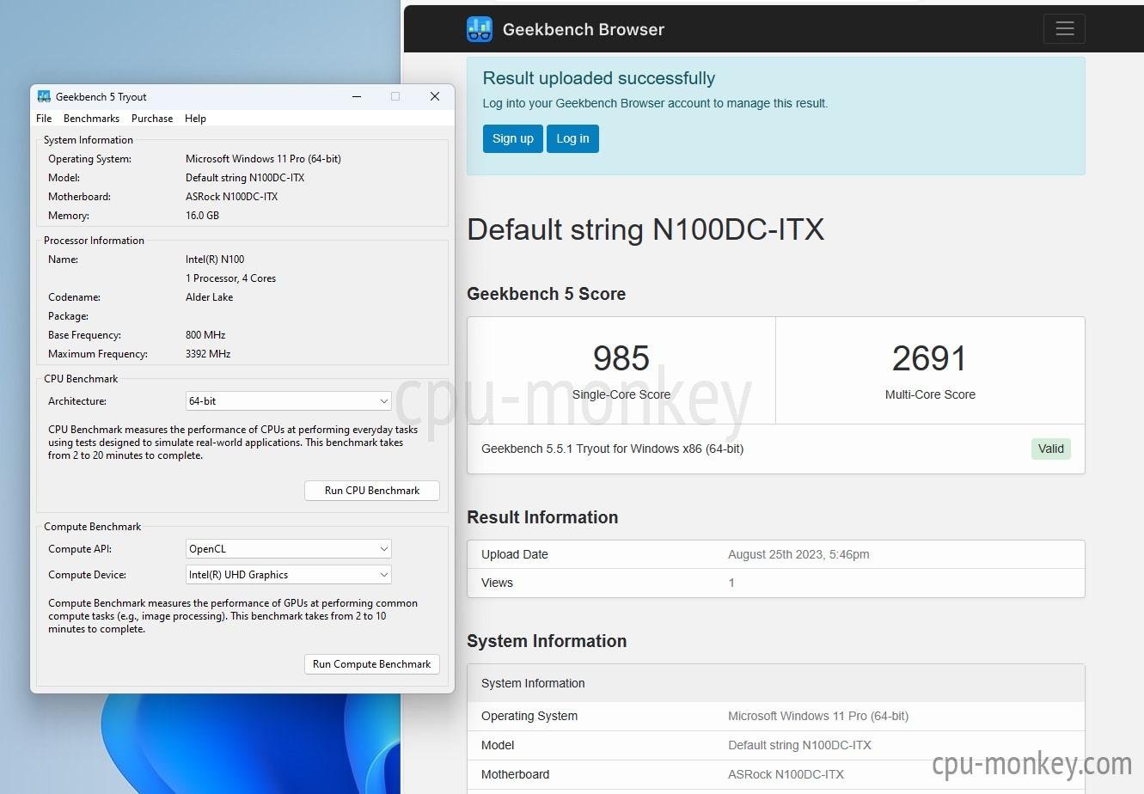Click the Log in button
The height and width of the screenshot is (794, 1144).
[572, 138]
